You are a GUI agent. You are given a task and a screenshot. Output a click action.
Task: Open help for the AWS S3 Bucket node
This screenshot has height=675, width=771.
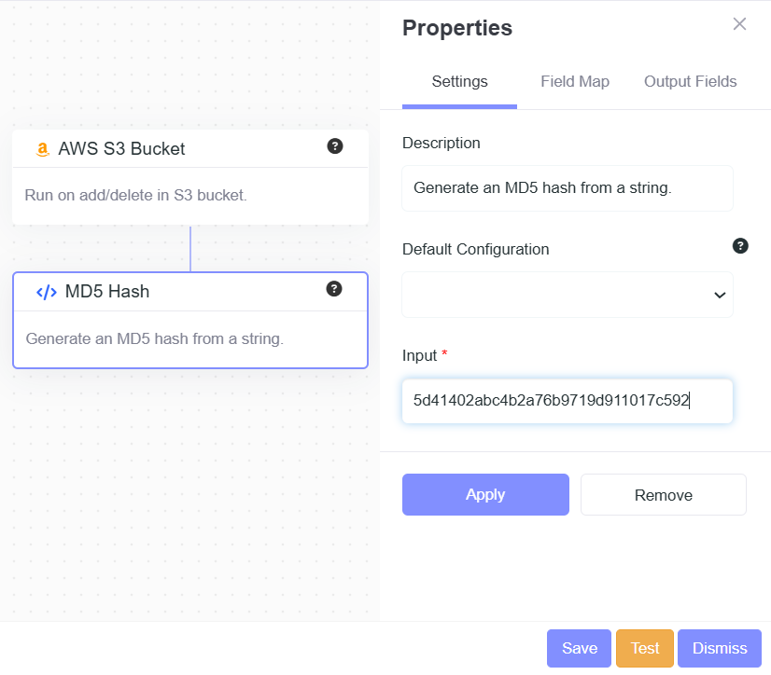click(x=335, y=146)
